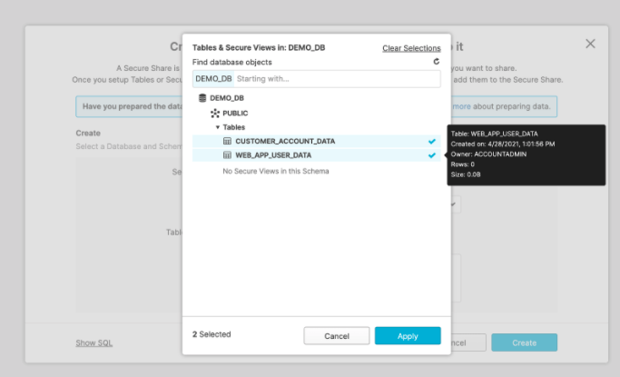Click the 'Find database objects' label
Image resolution: width=620 pixels, height=377 pixels.
click(x=232, y=62)
